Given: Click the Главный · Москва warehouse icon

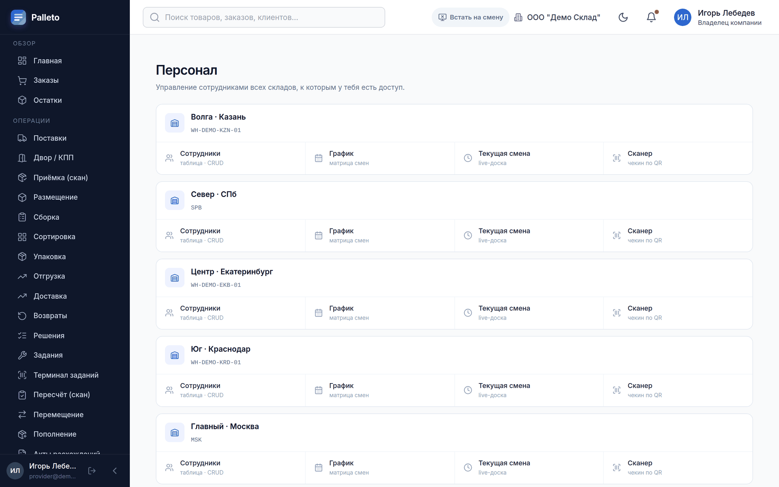Looking at the screenshot, I should pyautogui.click(x=175, y=433).
